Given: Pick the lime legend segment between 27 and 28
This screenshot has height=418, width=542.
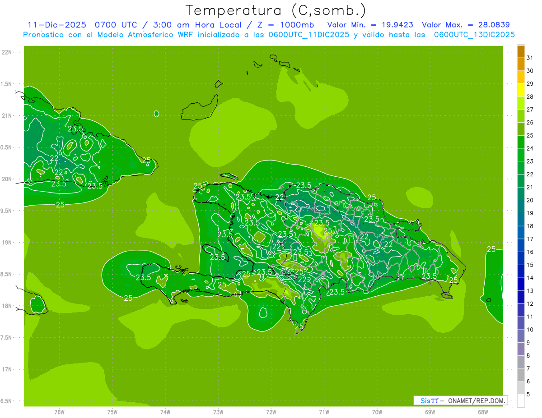Looking at the screenshot, I should click(x=521, y=103).
